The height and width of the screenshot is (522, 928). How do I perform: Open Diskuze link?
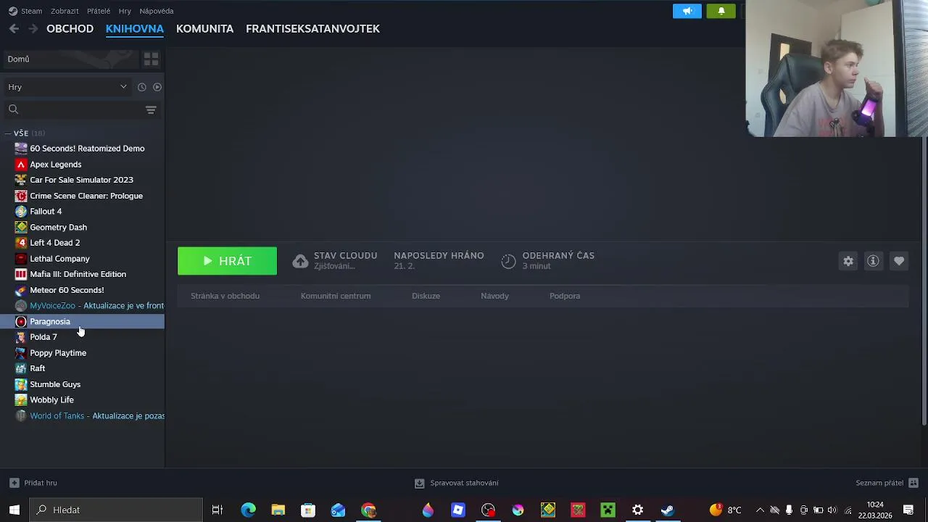point(426,296)
